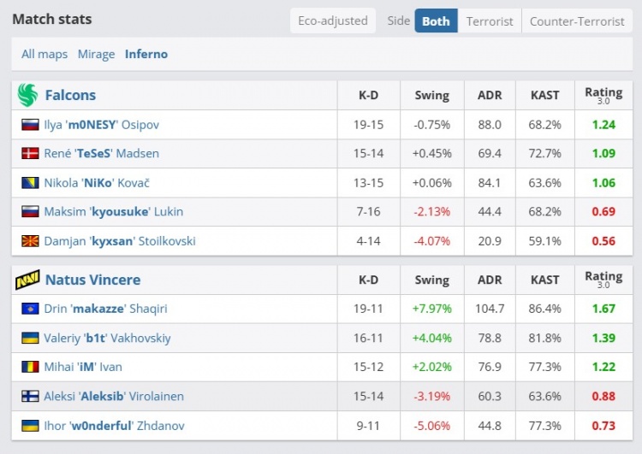Viewport: 642px width, 454px height.
Task: Open m0NESY's player profile link
Action: click(101, 125)
